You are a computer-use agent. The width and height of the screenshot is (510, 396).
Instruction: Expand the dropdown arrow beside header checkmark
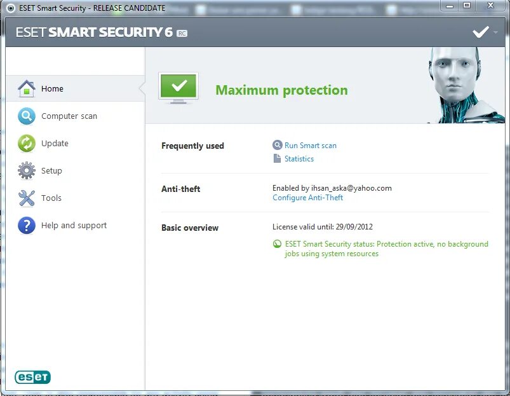495,32
